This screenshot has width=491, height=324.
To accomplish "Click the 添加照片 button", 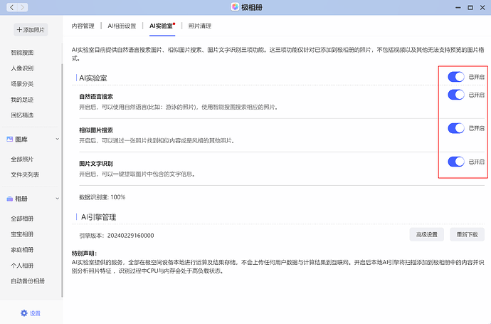I will [31, 30].
